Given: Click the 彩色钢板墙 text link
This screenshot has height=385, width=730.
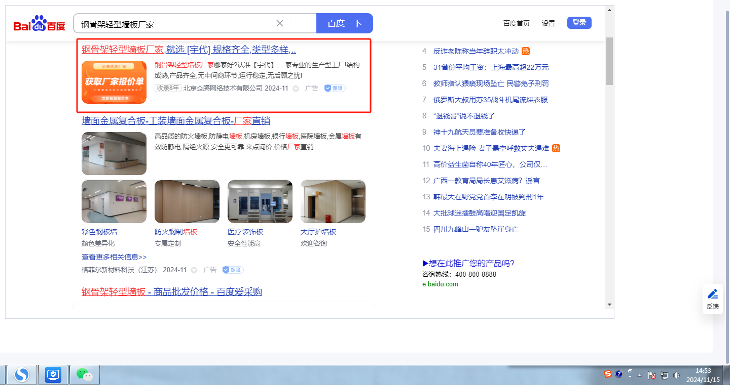Looking at the screenshot, I should coord(99,232).
